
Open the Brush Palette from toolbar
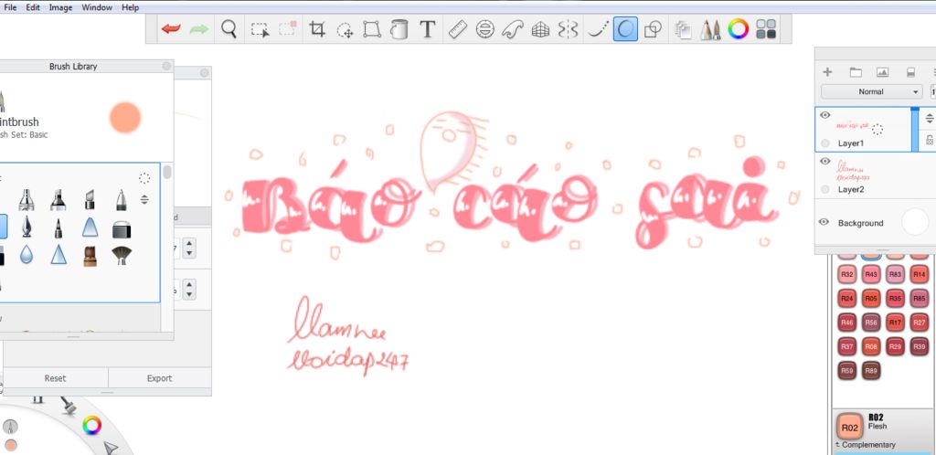(709, 29)
